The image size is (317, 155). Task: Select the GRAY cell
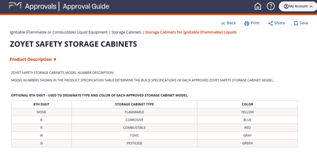[247, 135]
